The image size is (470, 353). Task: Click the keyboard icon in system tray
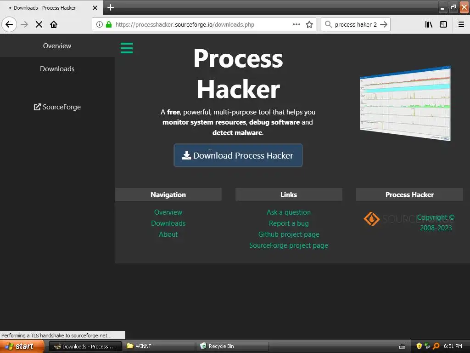pyautogui.click(x=402, y=347)
